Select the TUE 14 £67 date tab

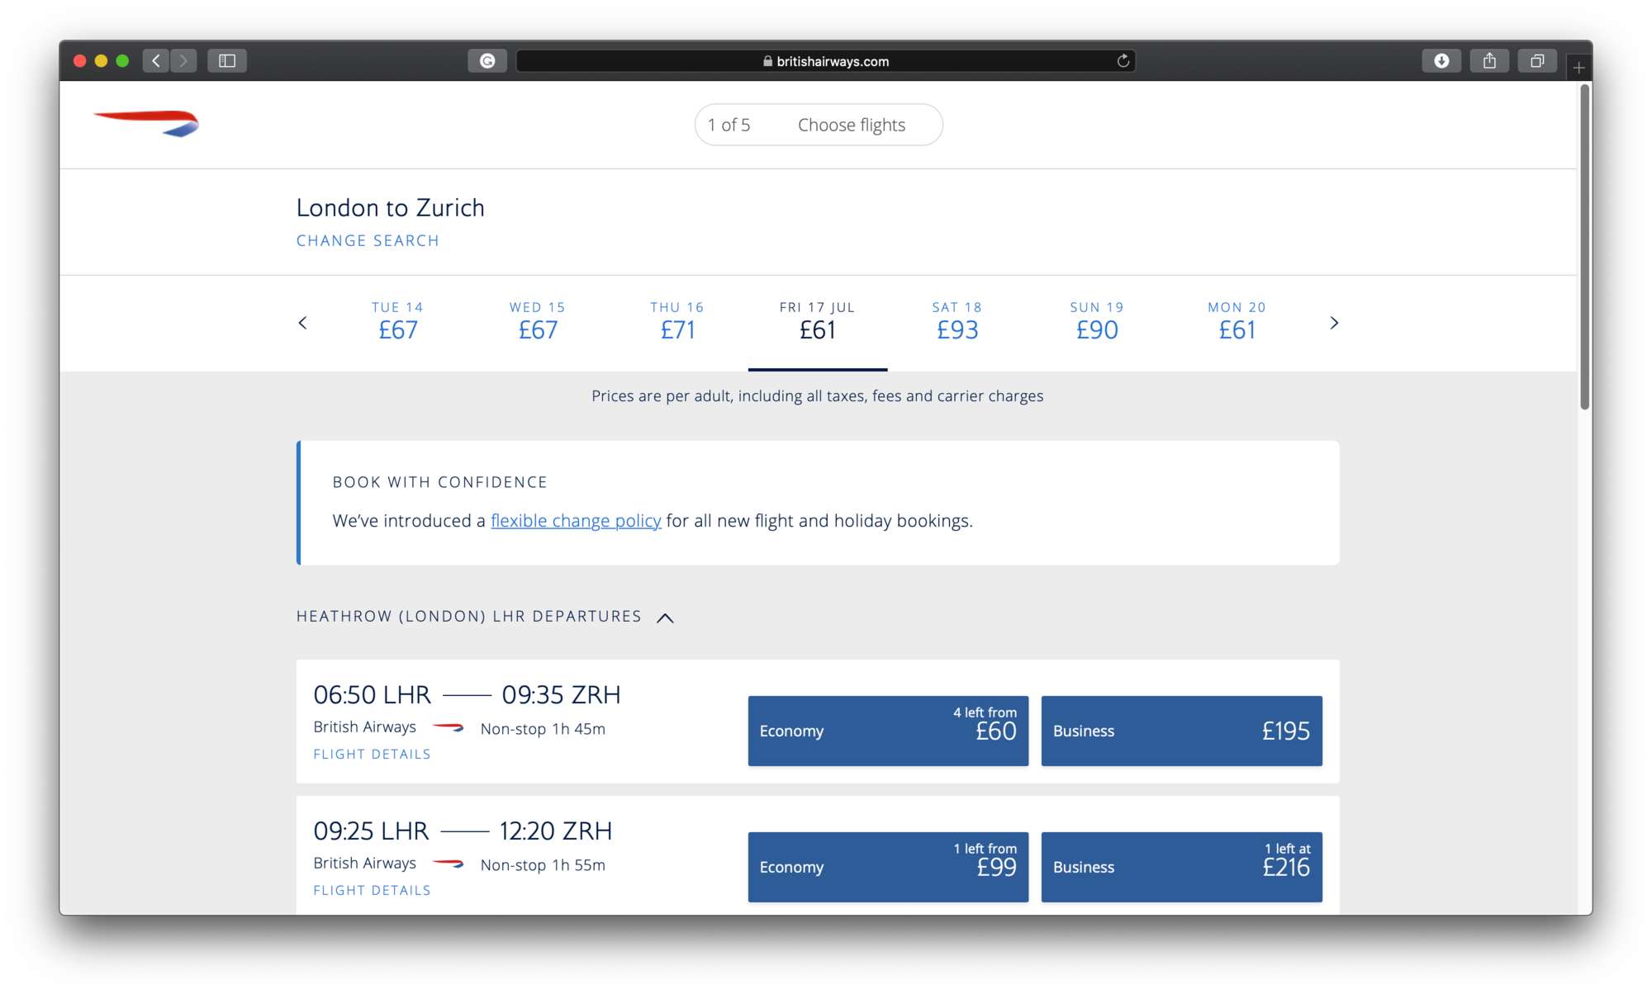tap(397, 321)
